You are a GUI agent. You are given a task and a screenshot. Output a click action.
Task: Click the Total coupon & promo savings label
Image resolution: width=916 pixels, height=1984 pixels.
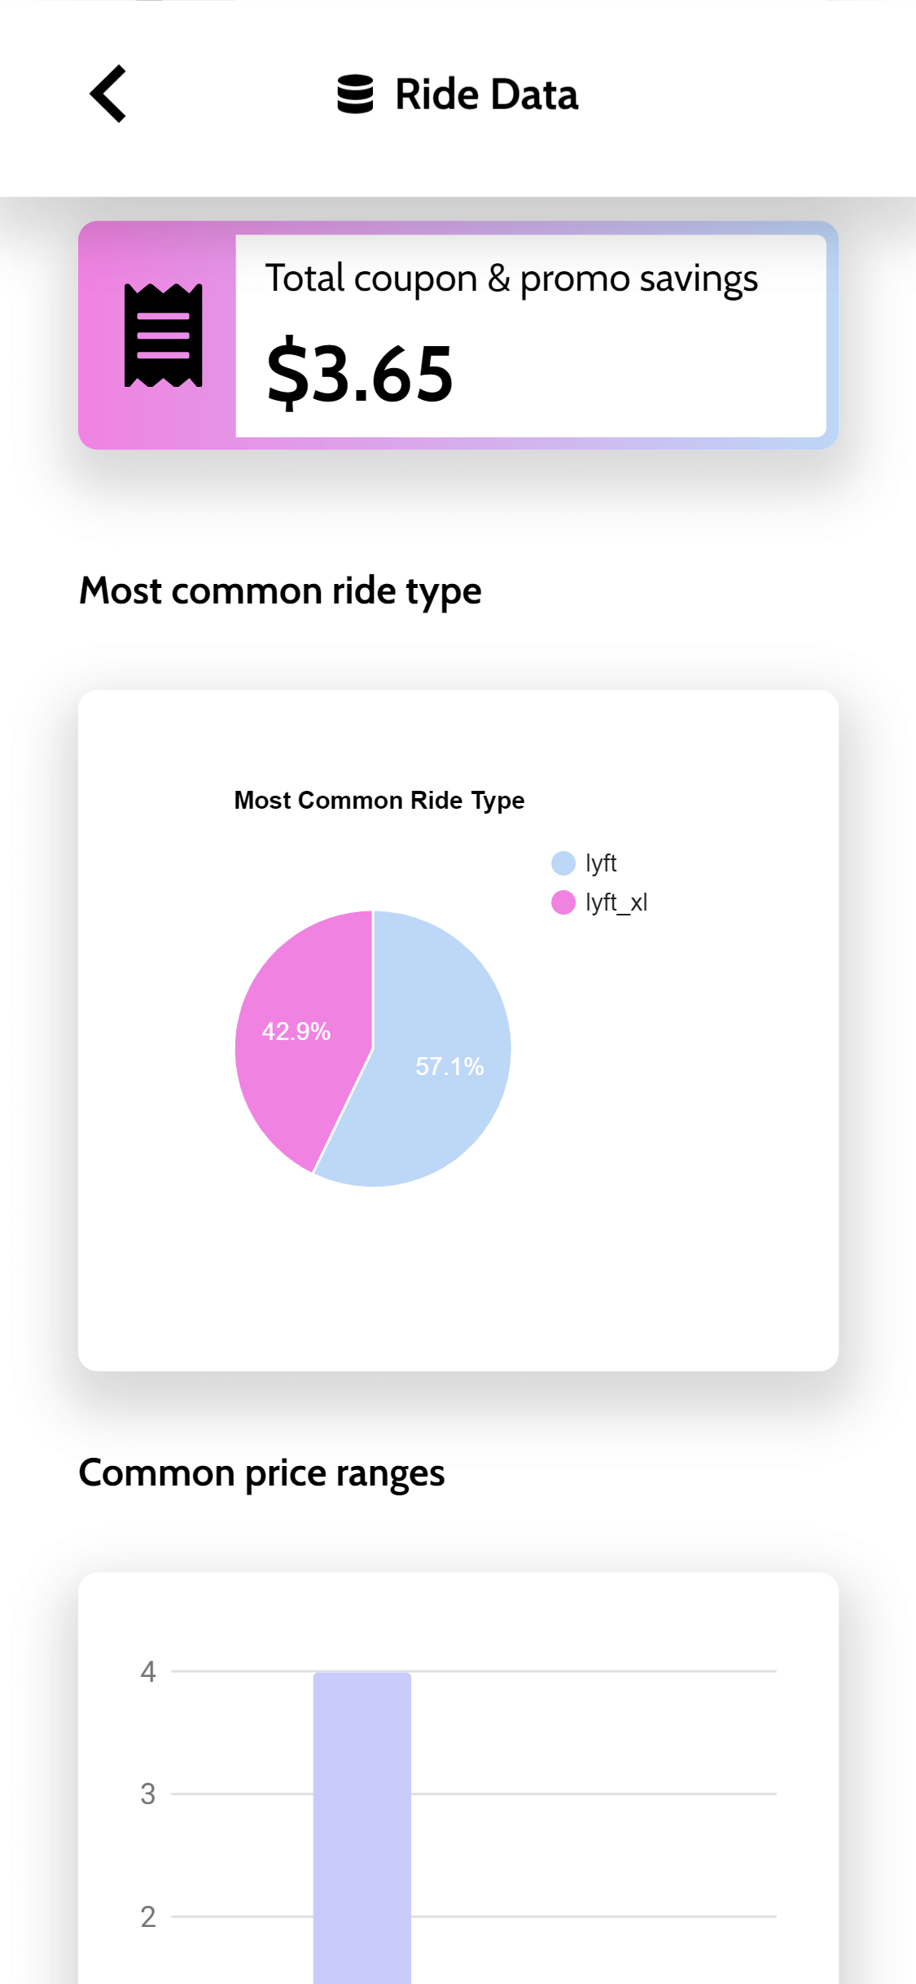tap(511, 279)
